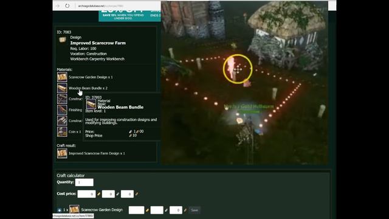Click copper price field for Scarecrow Garden Design
The width and height of the screenshot is (389, 219).
[176, 210]
